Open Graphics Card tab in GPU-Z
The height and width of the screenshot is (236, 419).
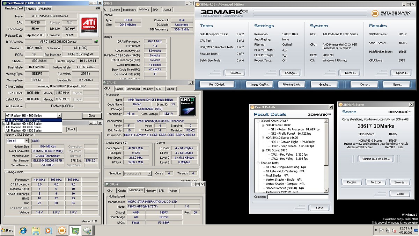[14, 8]
